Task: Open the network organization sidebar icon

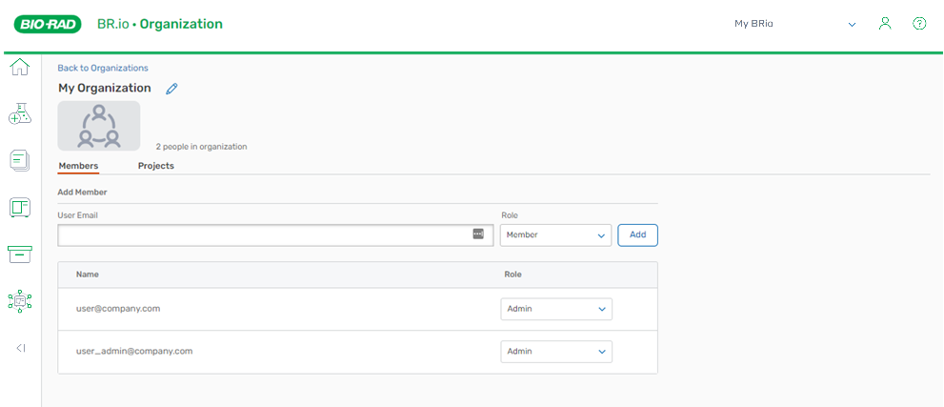Action: coord(20,301)
